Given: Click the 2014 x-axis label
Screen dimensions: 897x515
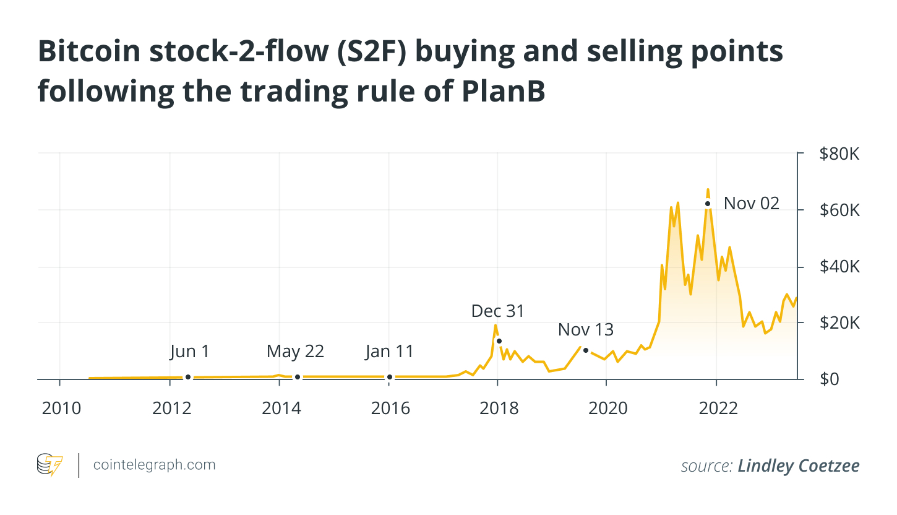Looking at the screenshot, I should (279, 409).
